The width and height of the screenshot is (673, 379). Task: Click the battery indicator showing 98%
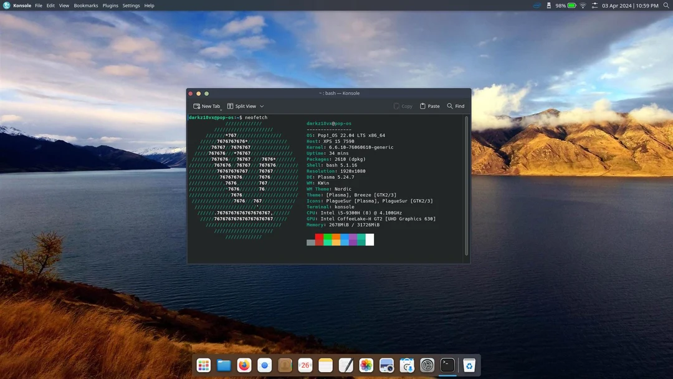point(563,6)
